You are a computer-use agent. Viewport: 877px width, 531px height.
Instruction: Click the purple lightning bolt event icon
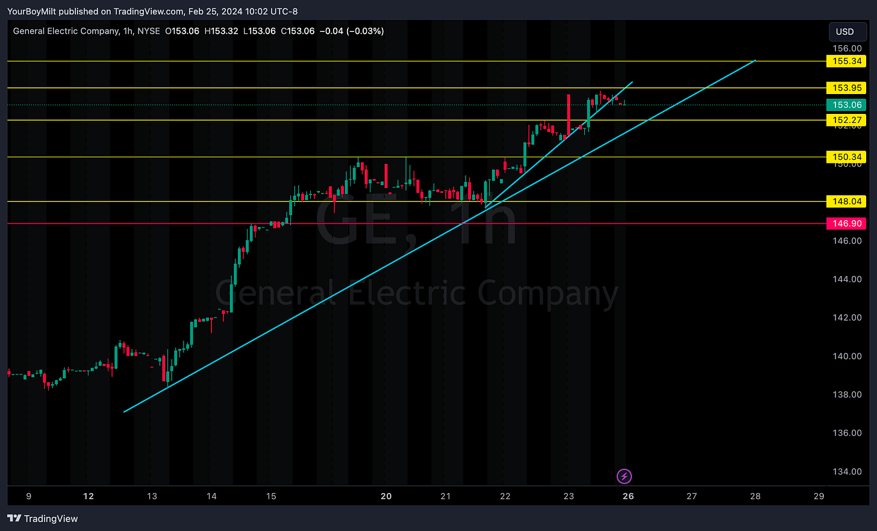[625, 477]
